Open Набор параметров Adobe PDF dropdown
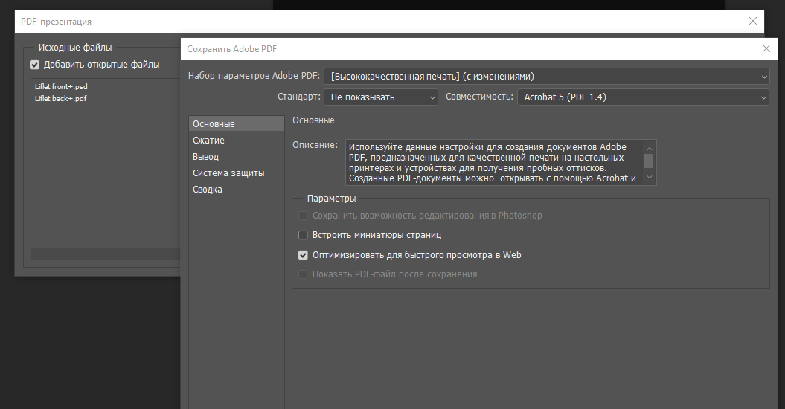The image size is (785, 409). click(x=547, y=77)
